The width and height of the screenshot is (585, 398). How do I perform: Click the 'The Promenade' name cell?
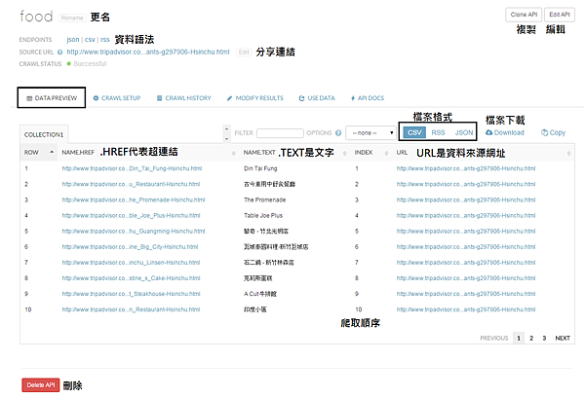coord(264,199)
